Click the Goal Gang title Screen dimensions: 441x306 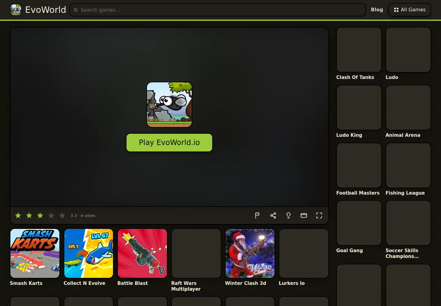[349, 251]
